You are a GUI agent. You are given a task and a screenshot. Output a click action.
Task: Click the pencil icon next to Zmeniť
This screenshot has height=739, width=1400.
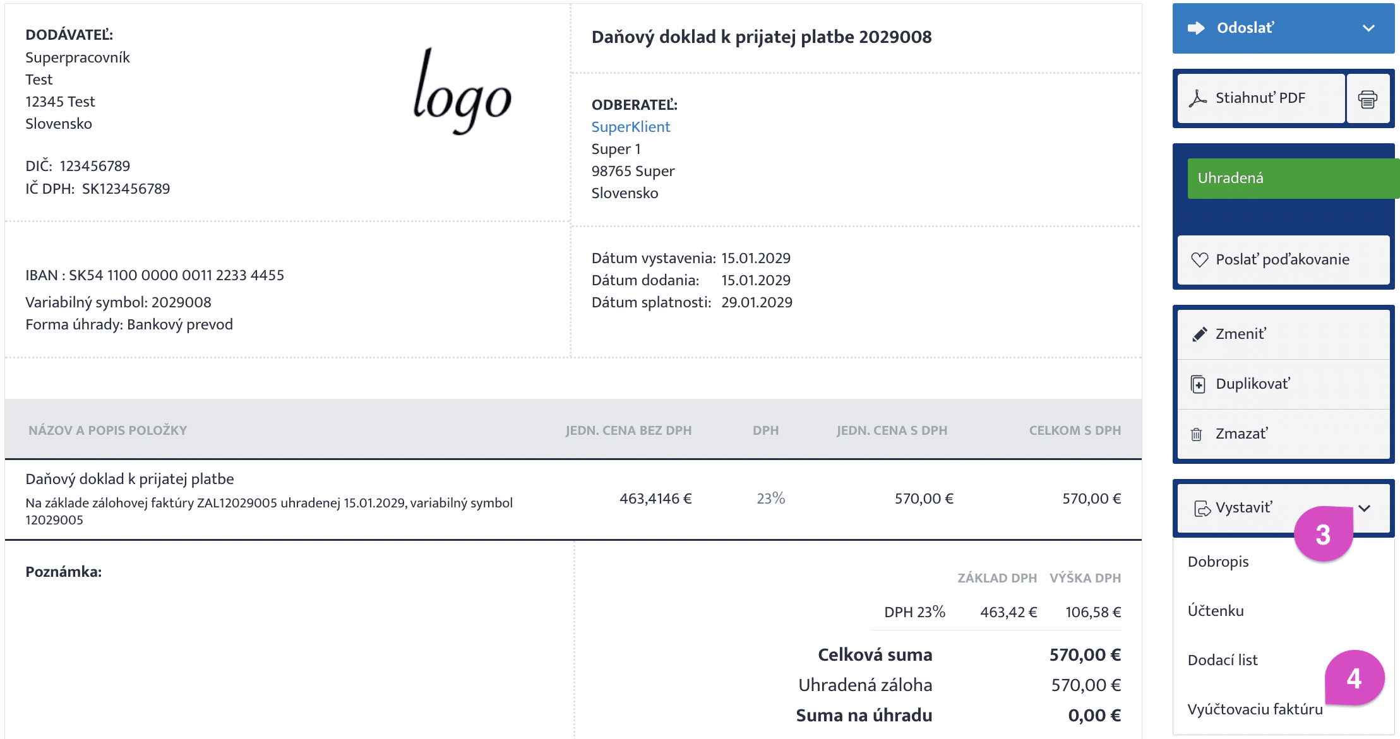tap(1199, 334)
